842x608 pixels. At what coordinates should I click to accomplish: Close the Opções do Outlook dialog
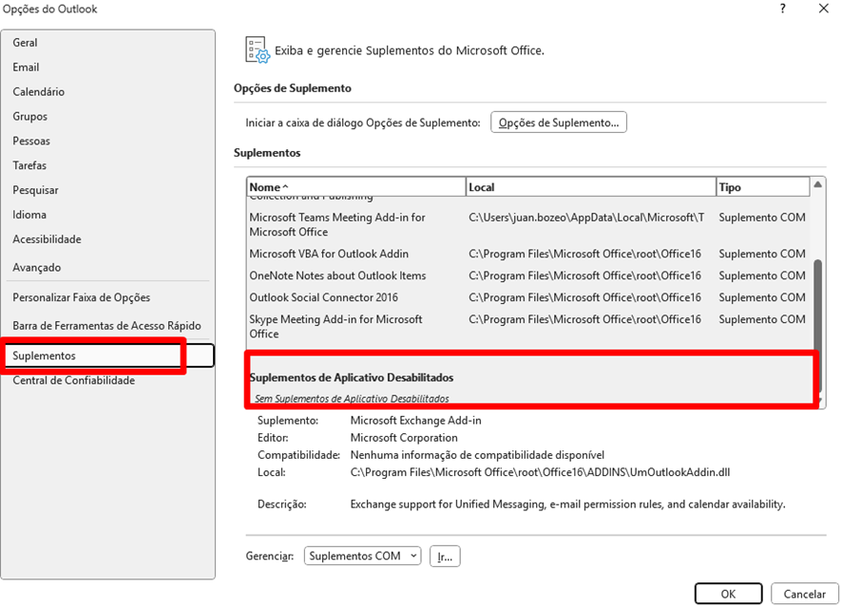[x=823, y=9]
